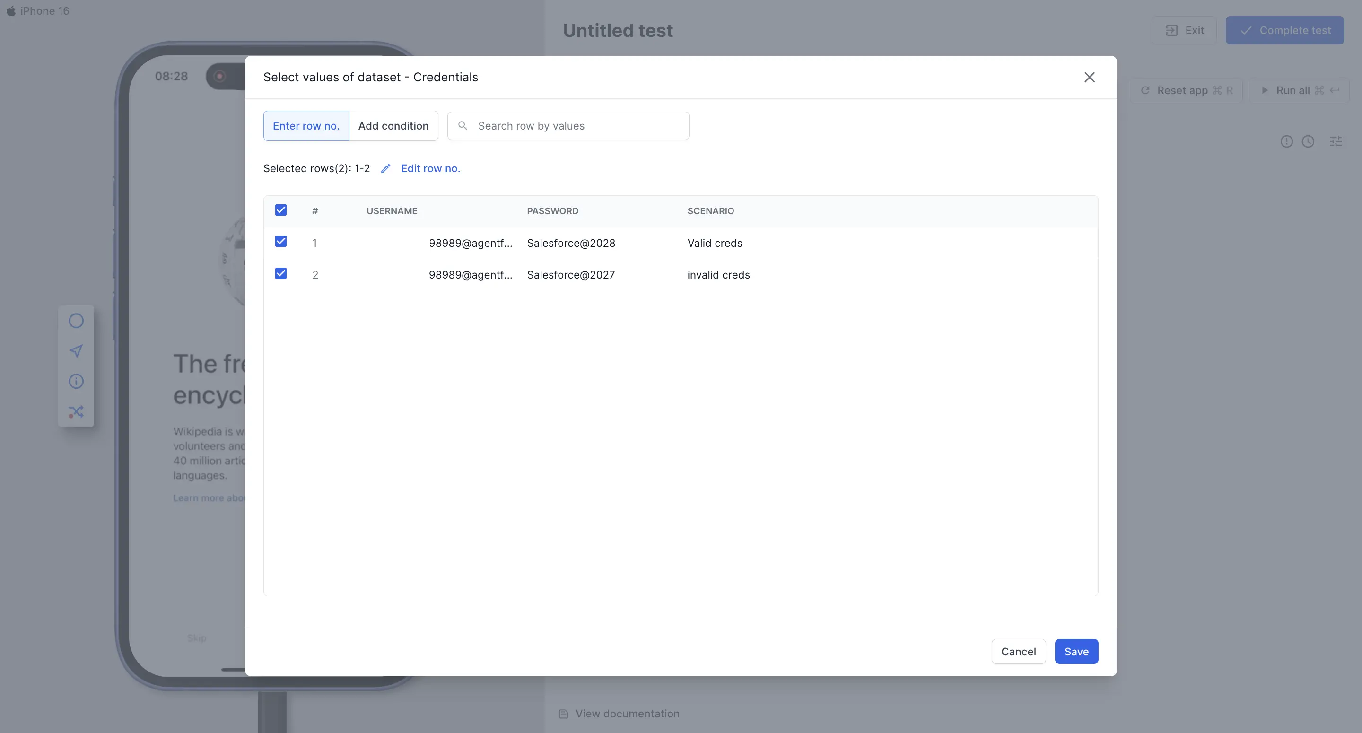Click the circle home tool icon
1362x733 pixels.
click(x=76, y=321)
